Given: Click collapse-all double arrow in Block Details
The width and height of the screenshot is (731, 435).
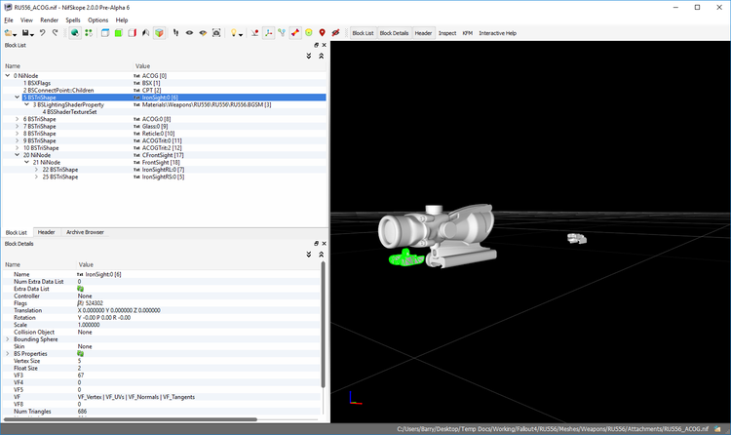Looking at the screenshot, I should click(322, 255).
